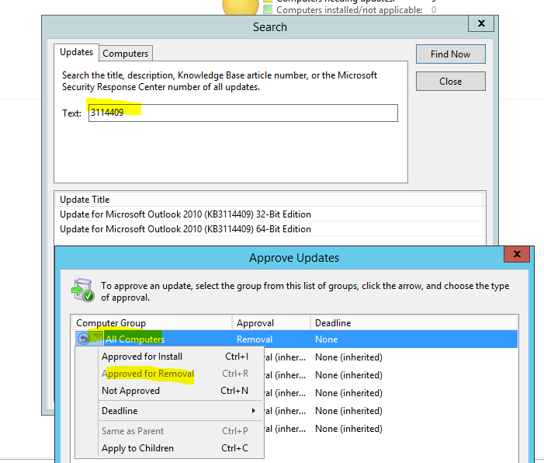Click the approval status icon beside All Computers
The height and width of the screenshot is (463, 544).
point(84,338)
